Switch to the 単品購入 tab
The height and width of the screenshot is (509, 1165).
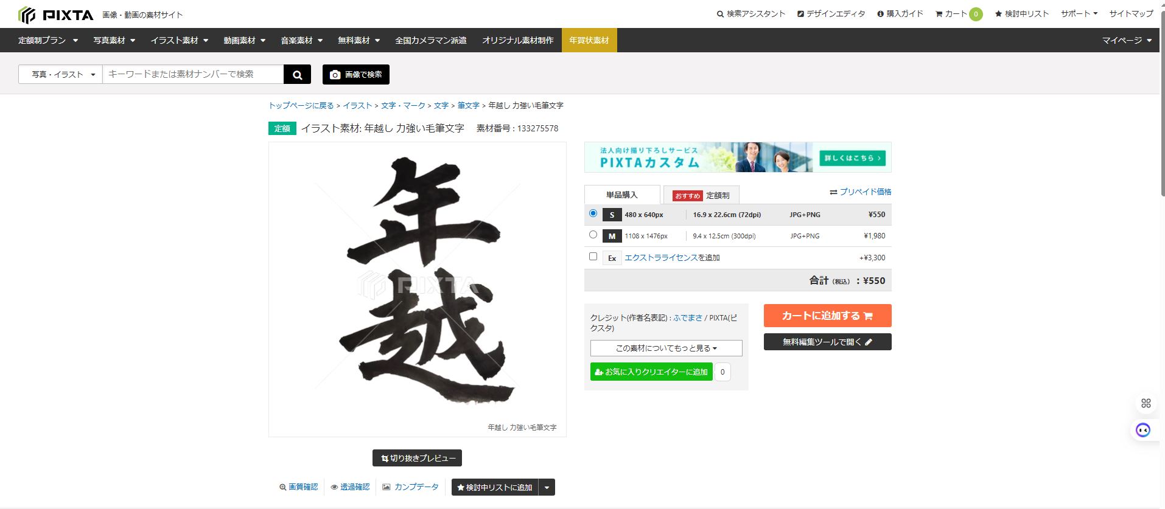[x=622, y=195]
